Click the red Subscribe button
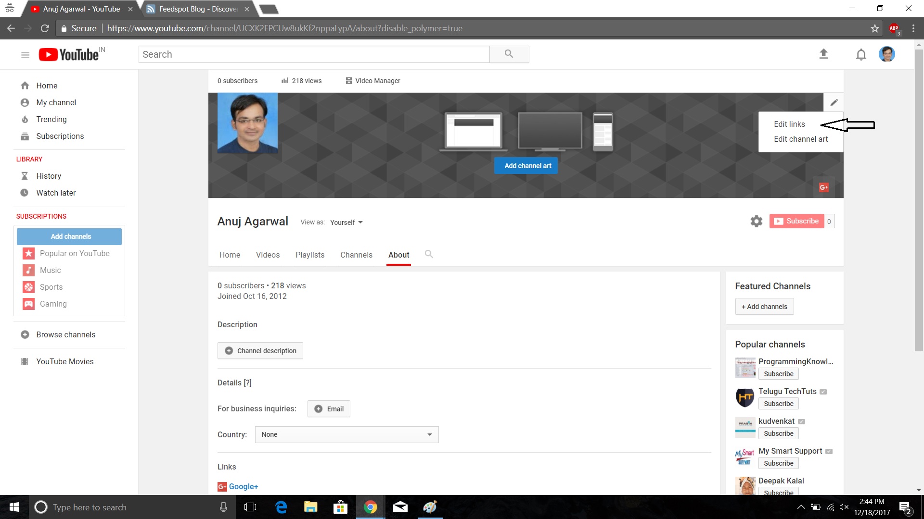 pos(796,221)
